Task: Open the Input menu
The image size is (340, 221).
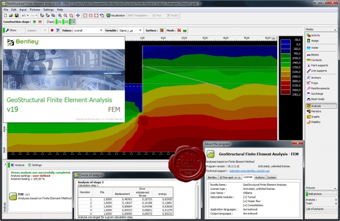Action: [x=23, y=10]
